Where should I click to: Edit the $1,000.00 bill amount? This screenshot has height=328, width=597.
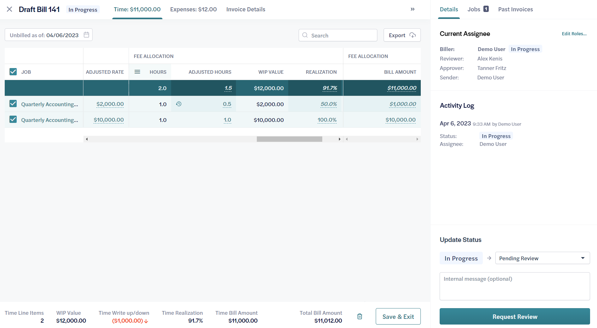[403, 104]
